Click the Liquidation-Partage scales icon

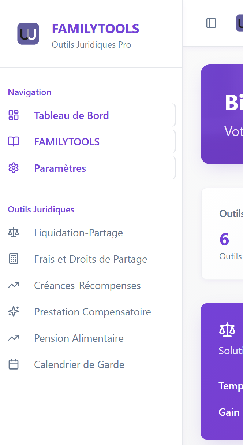(14, 233)
